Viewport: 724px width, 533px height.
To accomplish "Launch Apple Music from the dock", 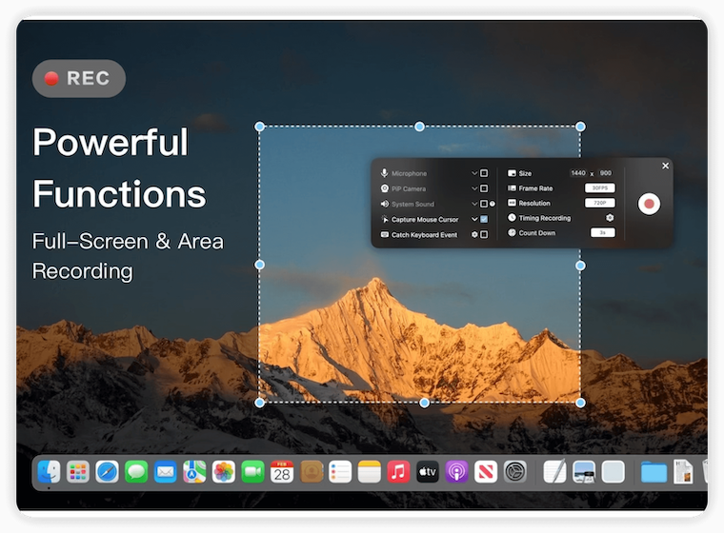I will (398, 471).
